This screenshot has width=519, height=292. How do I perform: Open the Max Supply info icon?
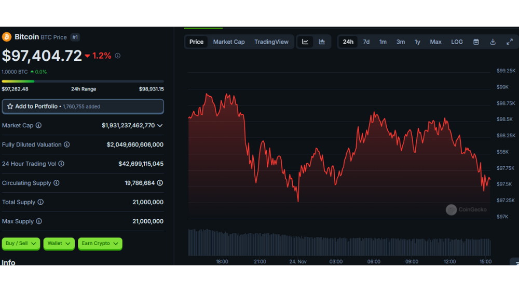click(39, 221)
